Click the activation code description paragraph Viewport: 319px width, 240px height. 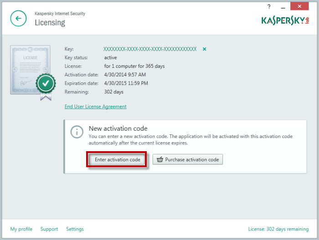[x=190, y=139]
